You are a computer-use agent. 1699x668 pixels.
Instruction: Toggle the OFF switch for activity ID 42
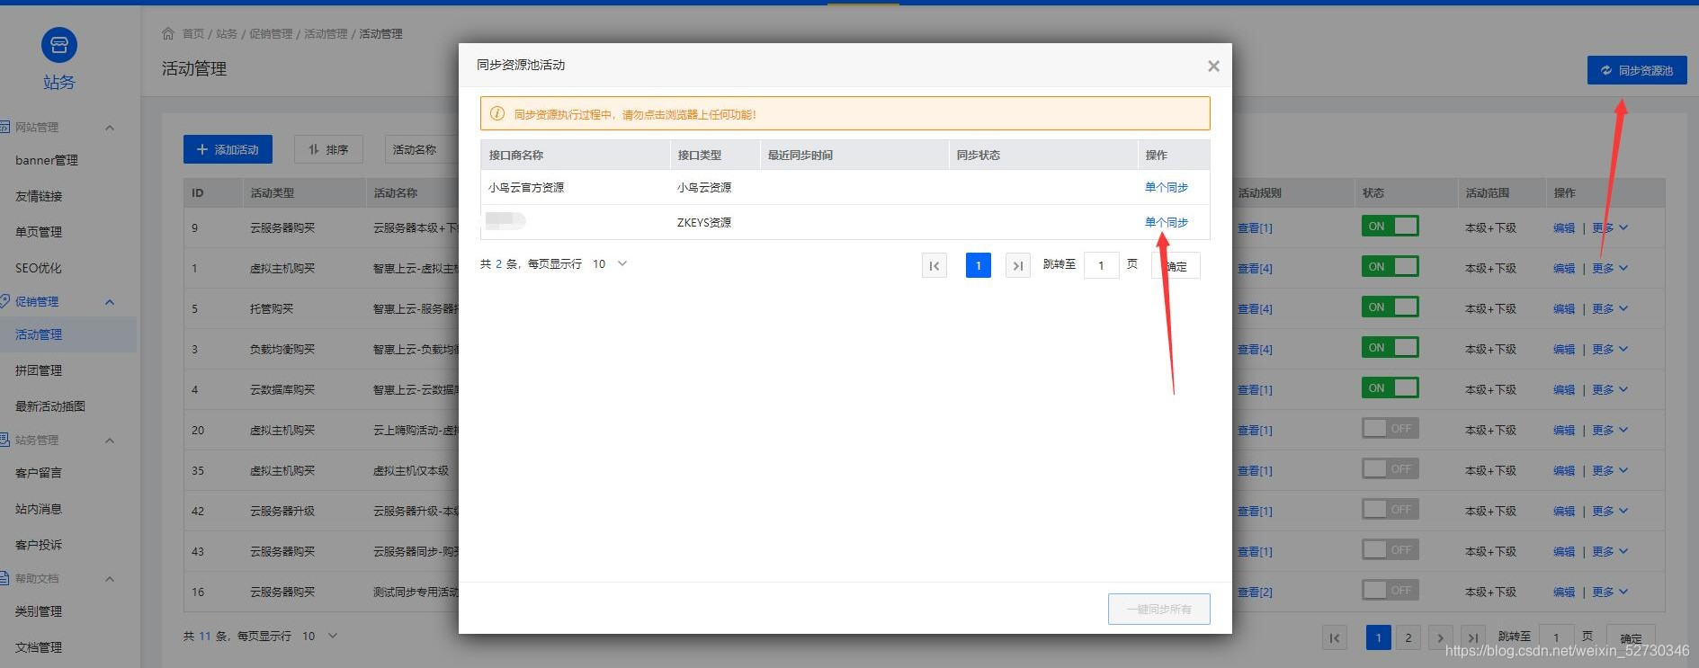1390,509
